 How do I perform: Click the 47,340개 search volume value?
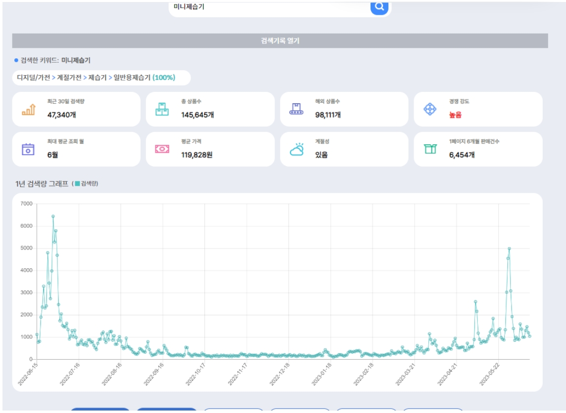[61, 115]
